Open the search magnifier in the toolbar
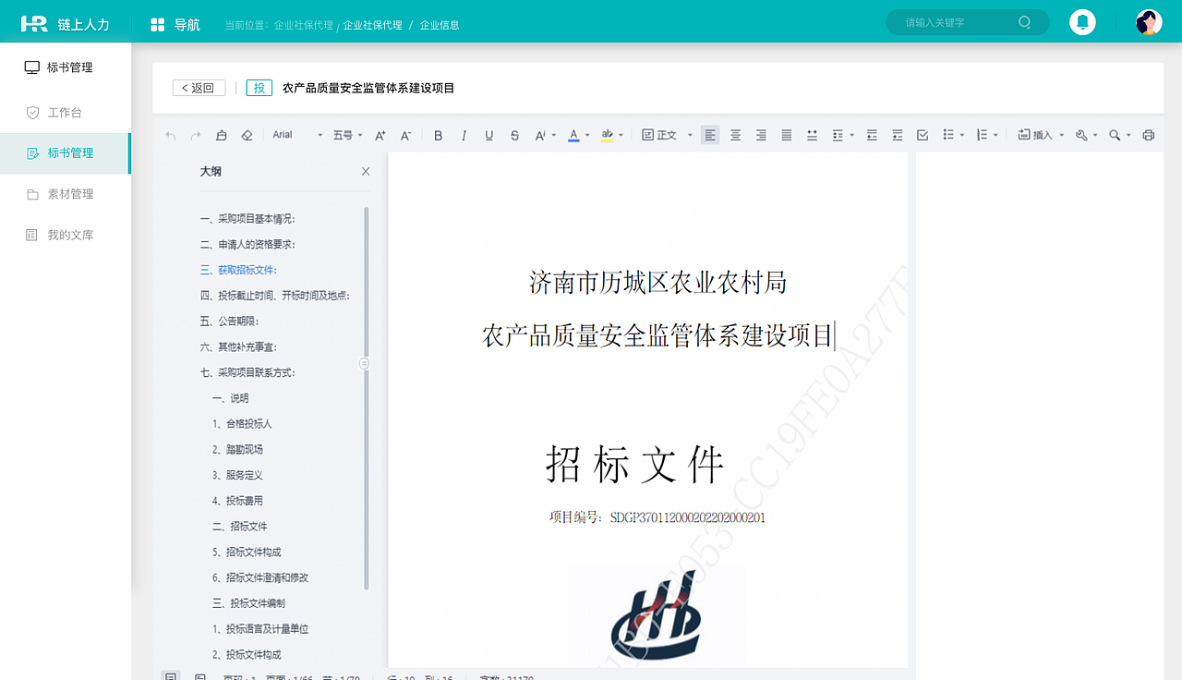Screen dimensions: 1182x680 tap(1114, 134)
